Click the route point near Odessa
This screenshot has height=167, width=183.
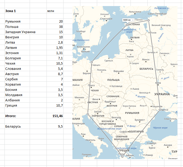pos(160,110)
